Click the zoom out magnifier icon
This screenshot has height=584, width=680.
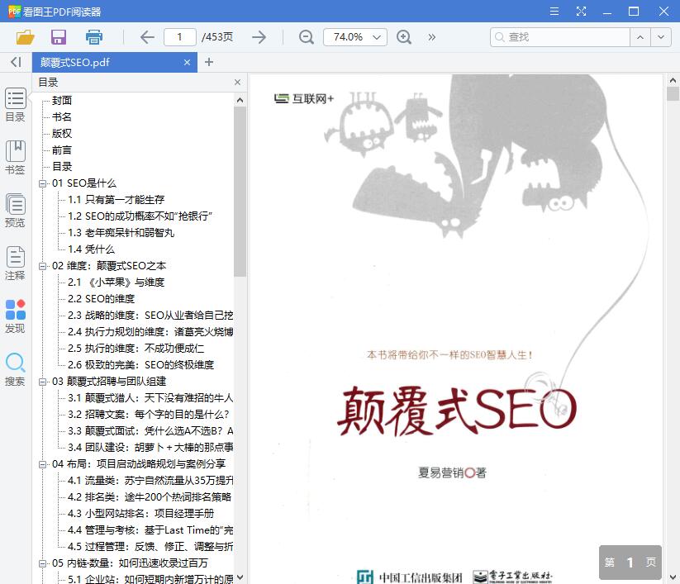(x=306, y=37)
